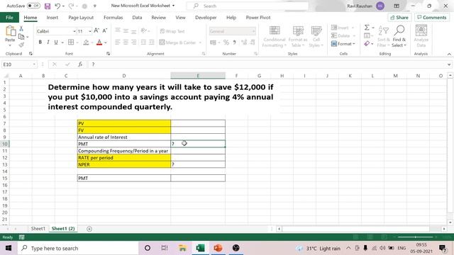The height and width of the screenshot is (255, 454).
Task: Open the File tab
Action: click(9, 17)
